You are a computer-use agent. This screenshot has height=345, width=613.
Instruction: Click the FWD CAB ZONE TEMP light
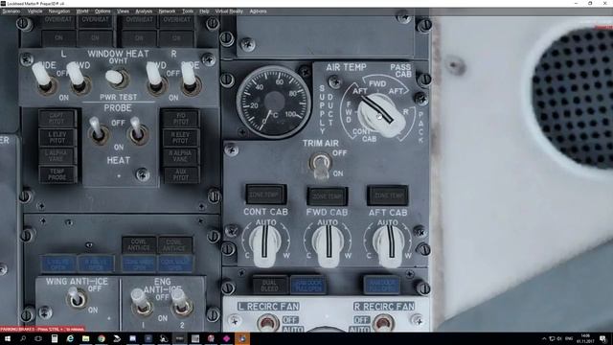[x=328, y=195]
